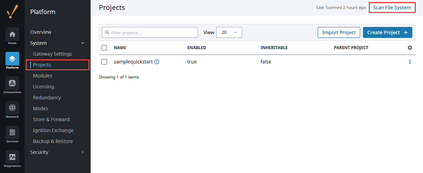Open Gateway Settings page

tap(52, 54)
